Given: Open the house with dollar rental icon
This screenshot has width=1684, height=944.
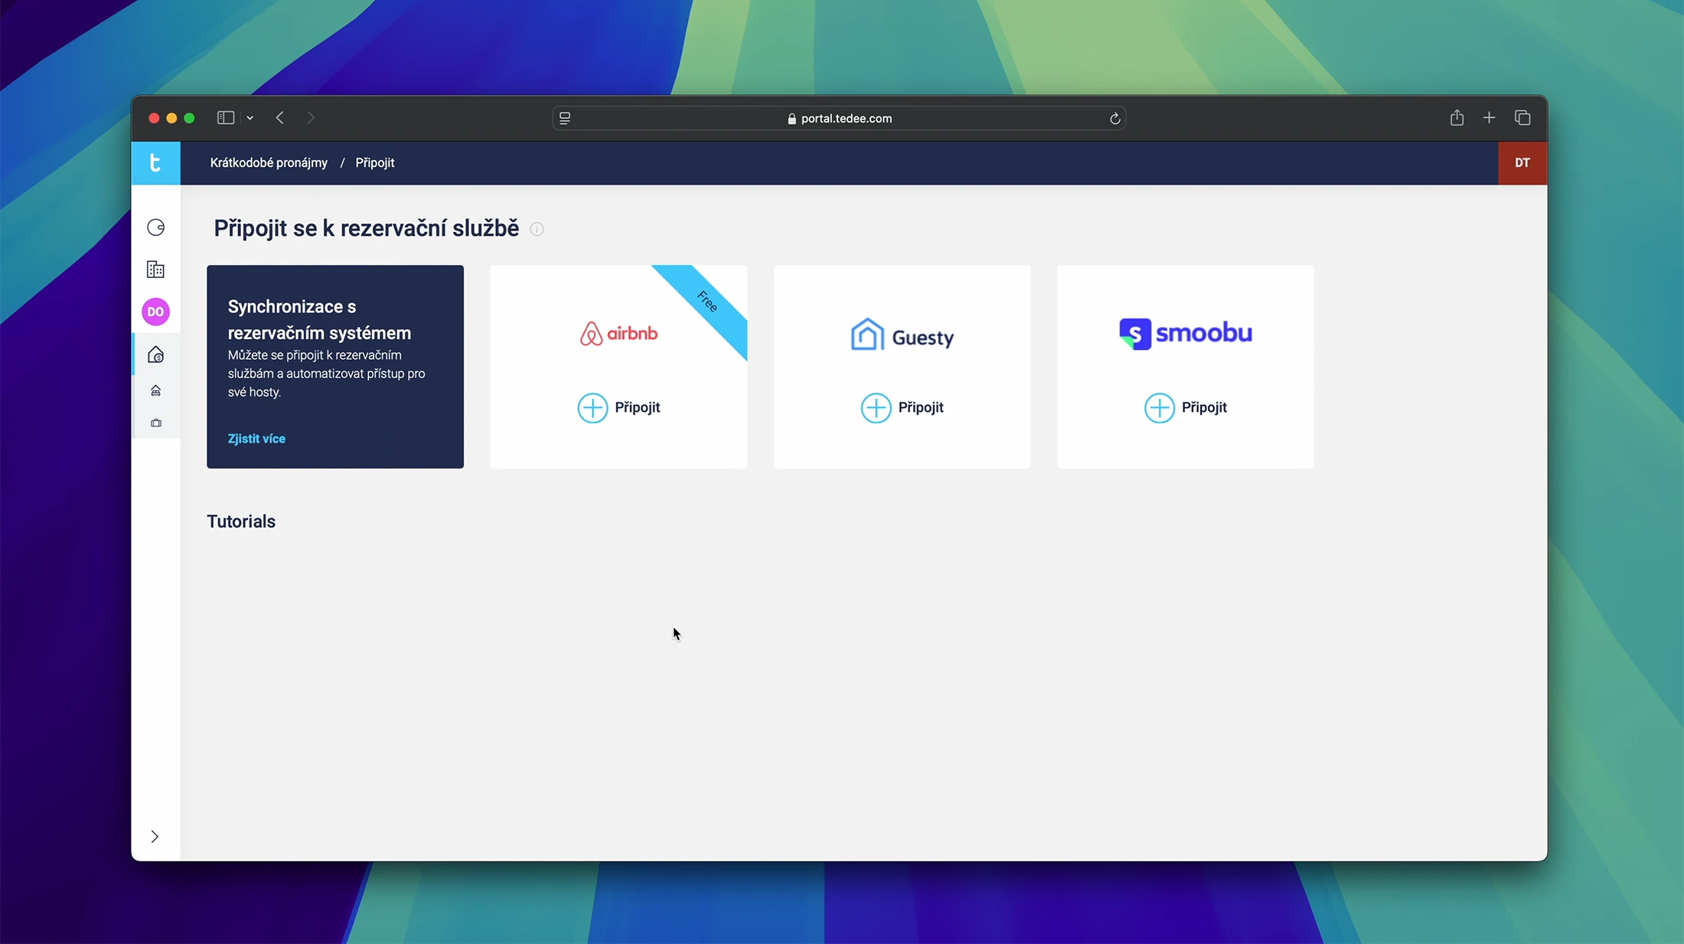Looking at the screenshot, I should [155, 354].
